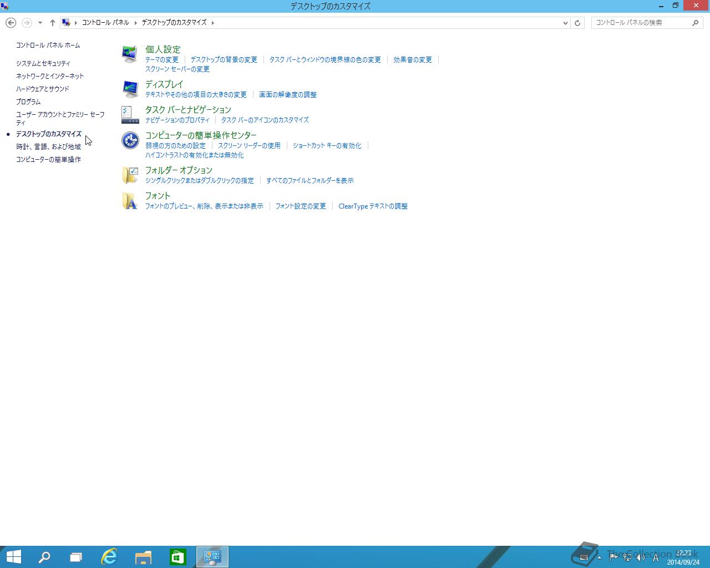Open ハードウェアとサウンド in sidebar
The image size is (710, 568).
[x=43, y=89]
